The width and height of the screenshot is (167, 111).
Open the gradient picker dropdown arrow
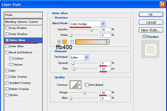point(107,42)
